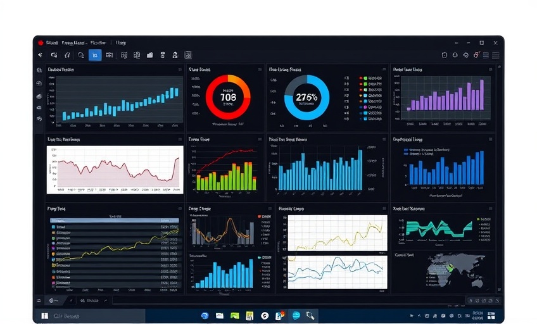Open the Help menu in the title bar
537x324 pixels.
tap(121, 43)
